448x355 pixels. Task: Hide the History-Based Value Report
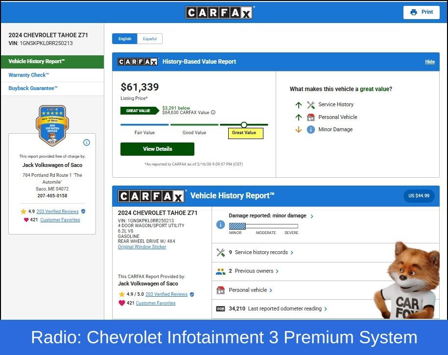[x=429, y=62]
